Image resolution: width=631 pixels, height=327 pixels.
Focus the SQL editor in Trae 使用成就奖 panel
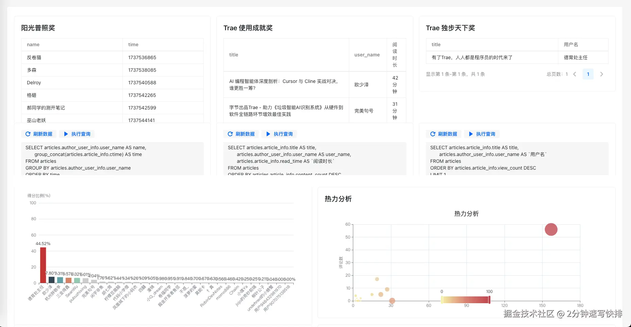click(x=315, y=159)
